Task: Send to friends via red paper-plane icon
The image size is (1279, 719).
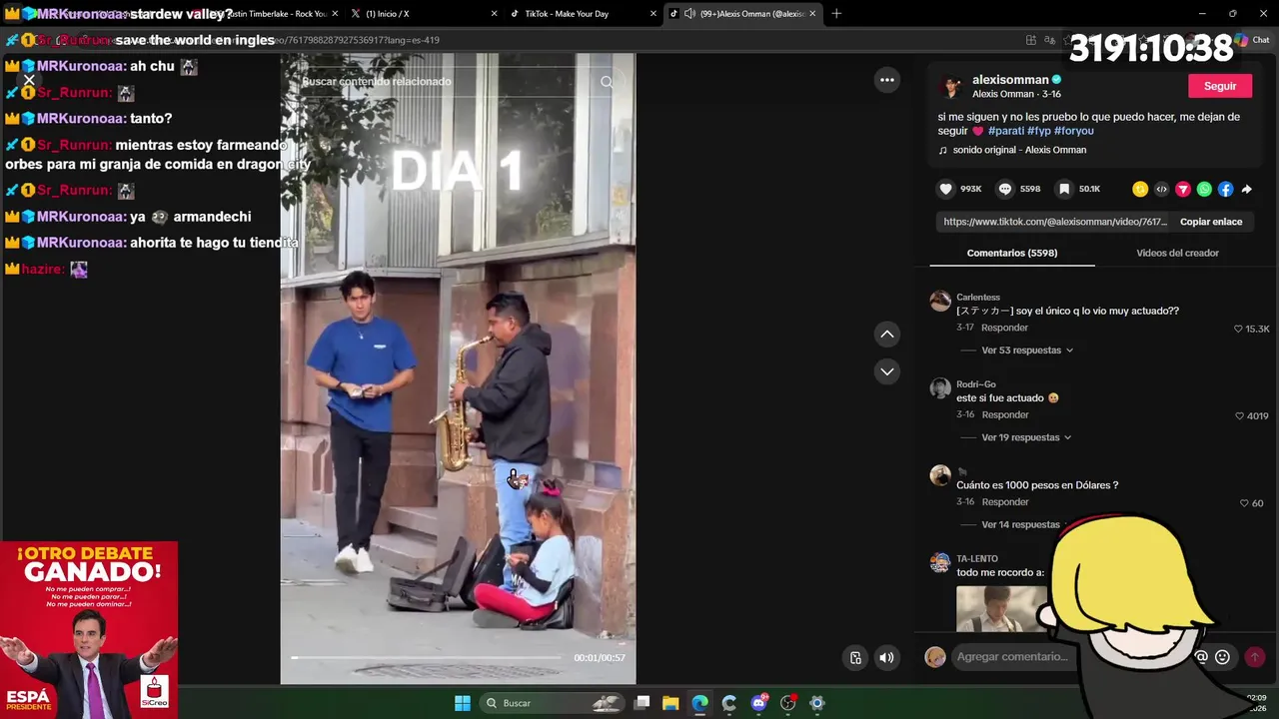Action: (1183, 189)
